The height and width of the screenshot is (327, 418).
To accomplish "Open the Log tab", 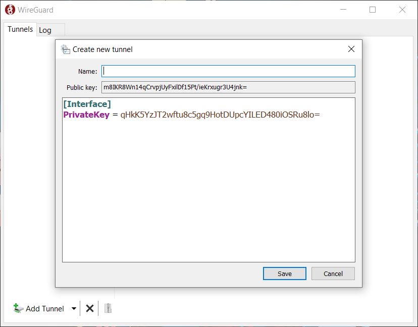I will click(45, 30).
